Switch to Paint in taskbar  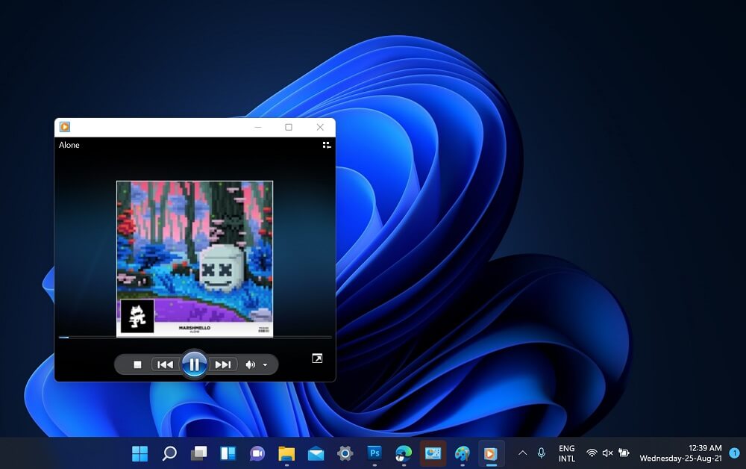coord(462,453)
